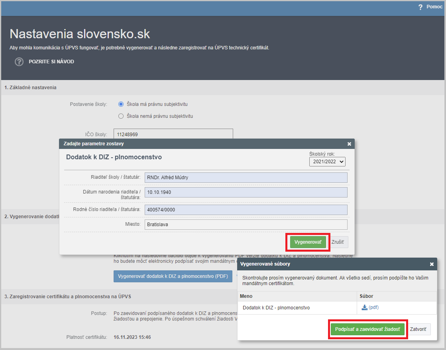Open the Pomoc help link
Viewport: 446px width, 350px height.
click(434, 7)
